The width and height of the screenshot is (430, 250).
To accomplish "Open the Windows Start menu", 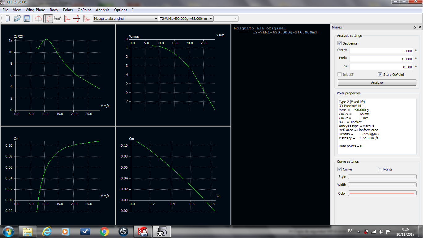I will click(8, 231).
